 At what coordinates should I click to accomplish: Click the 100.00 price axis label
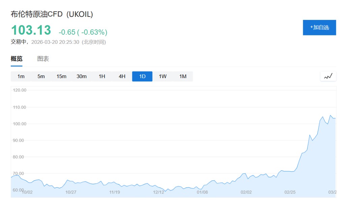(19, 124)
